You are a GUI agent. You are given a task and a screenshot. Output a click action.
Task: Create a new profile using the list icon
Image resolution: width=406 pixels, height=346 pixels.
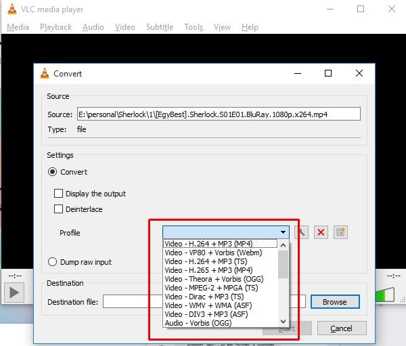tap(341, 232)
